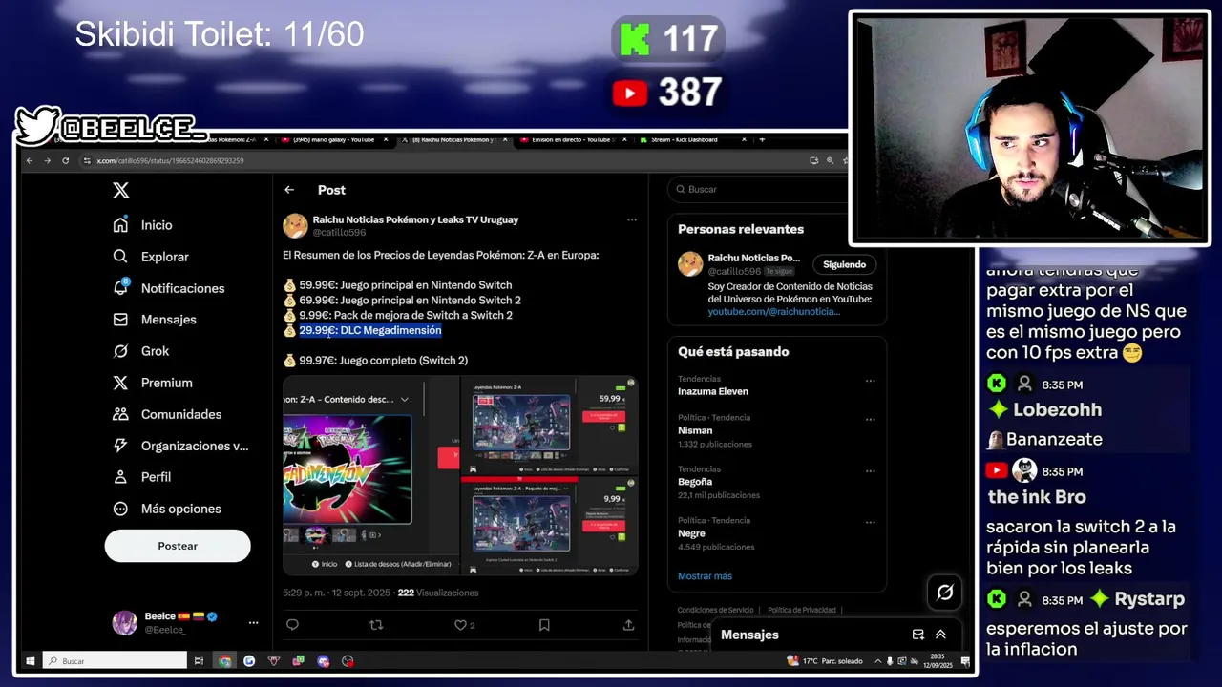Click the browser back arrow
1222x687 pixels.
coord(30,160)
